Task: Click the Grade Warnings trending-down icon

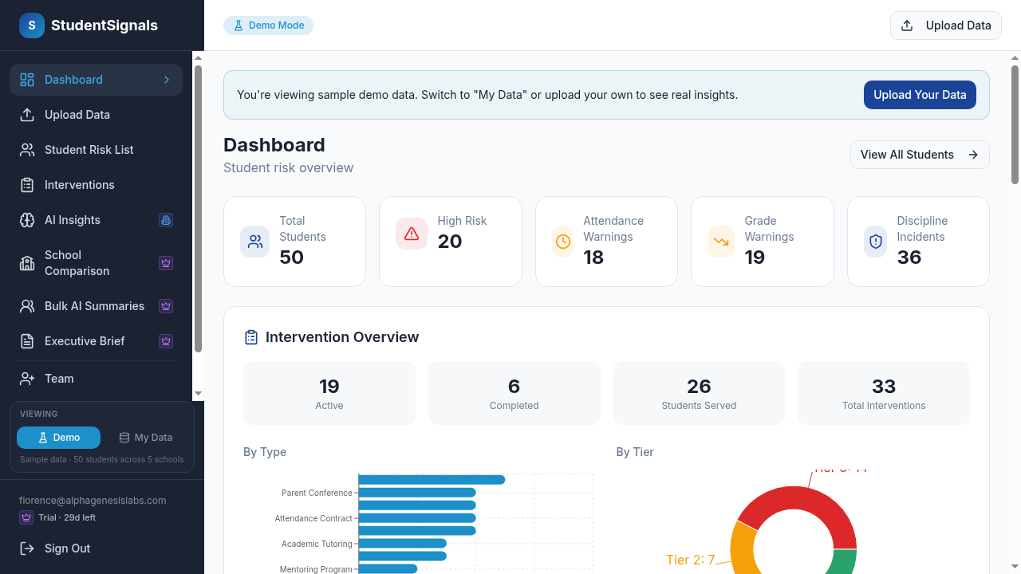Action: pos(721,242)
